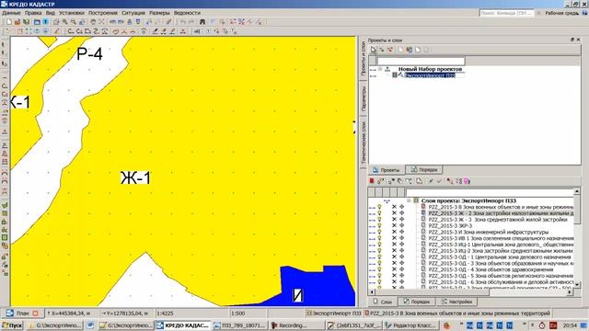The height and width of the screenshot is (331, 589).
Task: Select layer PZZ_2015-3 Ж-3 Зона среднеэтажной жилой застройки
Action: (x=498, y=219)
